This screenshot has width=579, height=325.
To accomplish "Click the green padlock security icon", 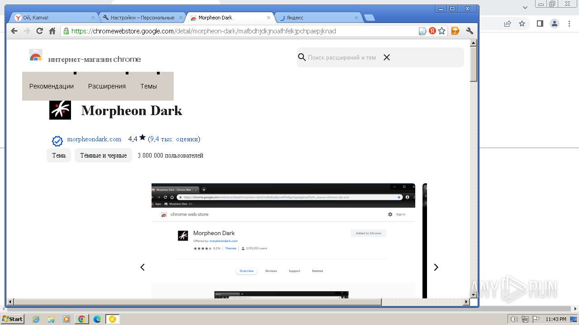I will pos(66,31).
